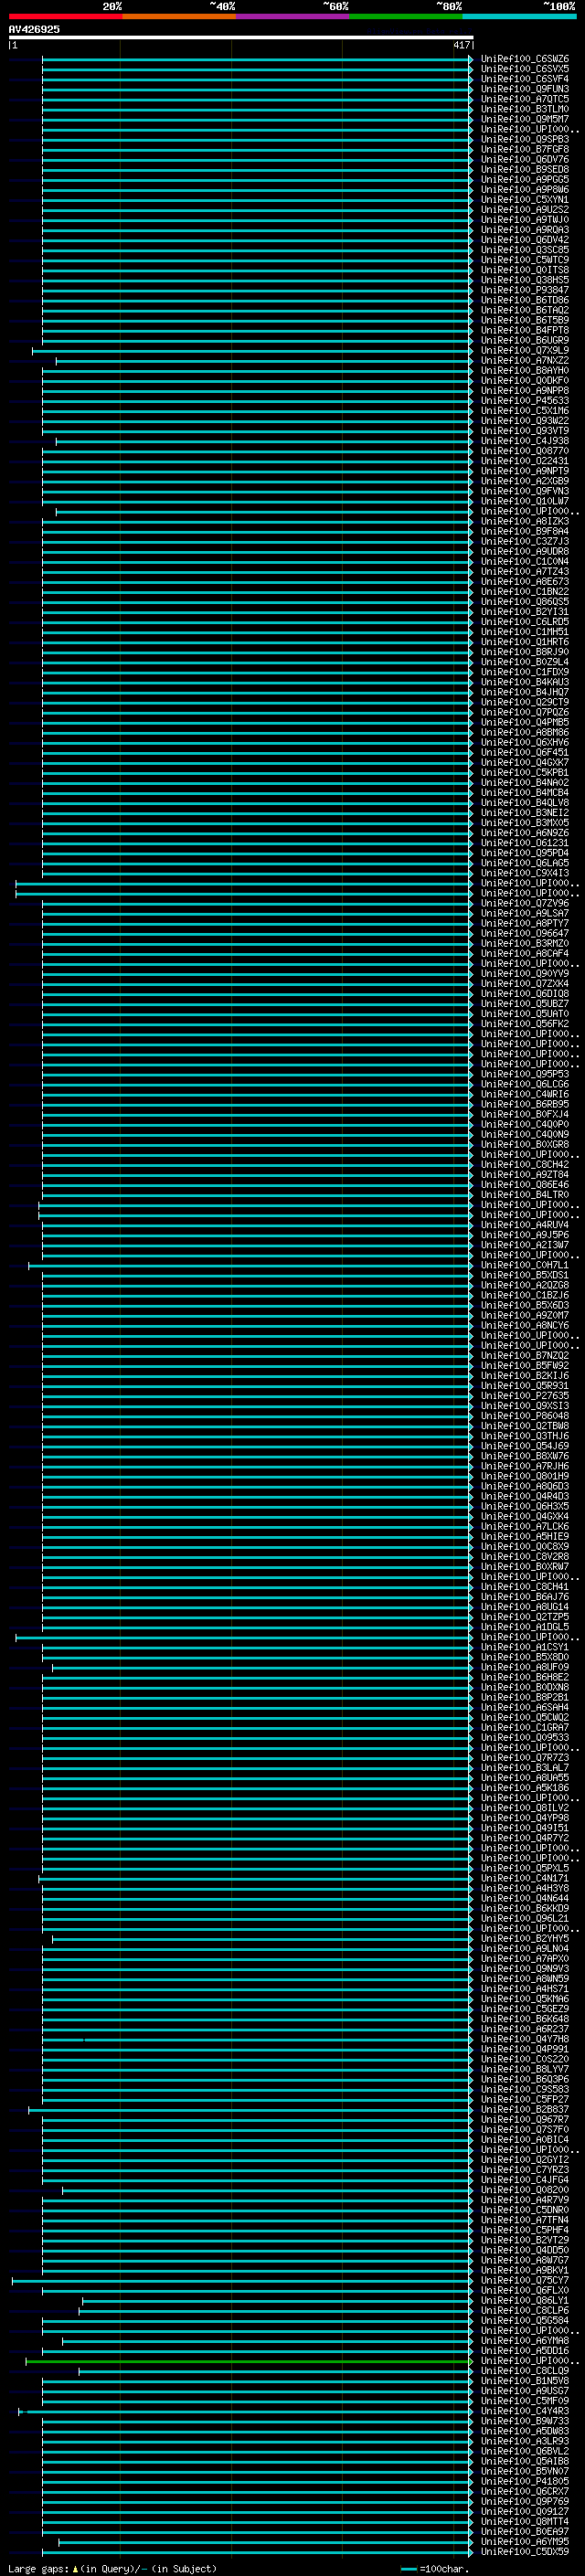Select label UniRef100_B6H8E2
585x2576 pixels.
[525, 1677]
